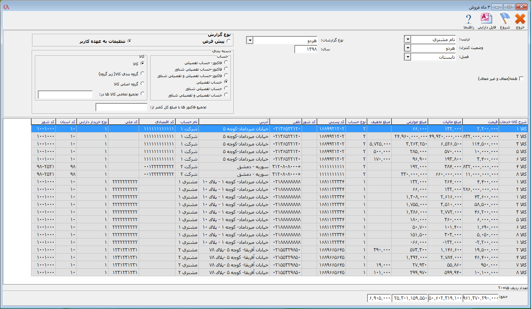
Task: Expand the نوع گزارشات dropdown
Action: coord(250,40)
